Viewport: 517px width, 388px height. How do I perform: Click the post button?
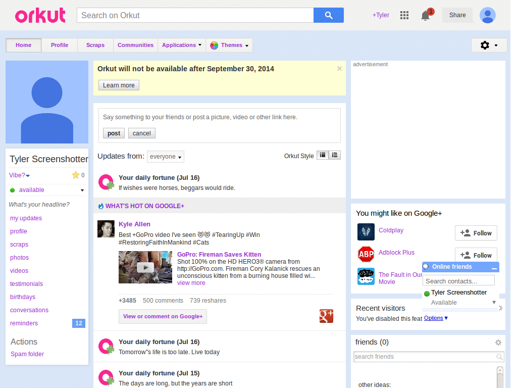pyautogui.click(x=114, y=133)
